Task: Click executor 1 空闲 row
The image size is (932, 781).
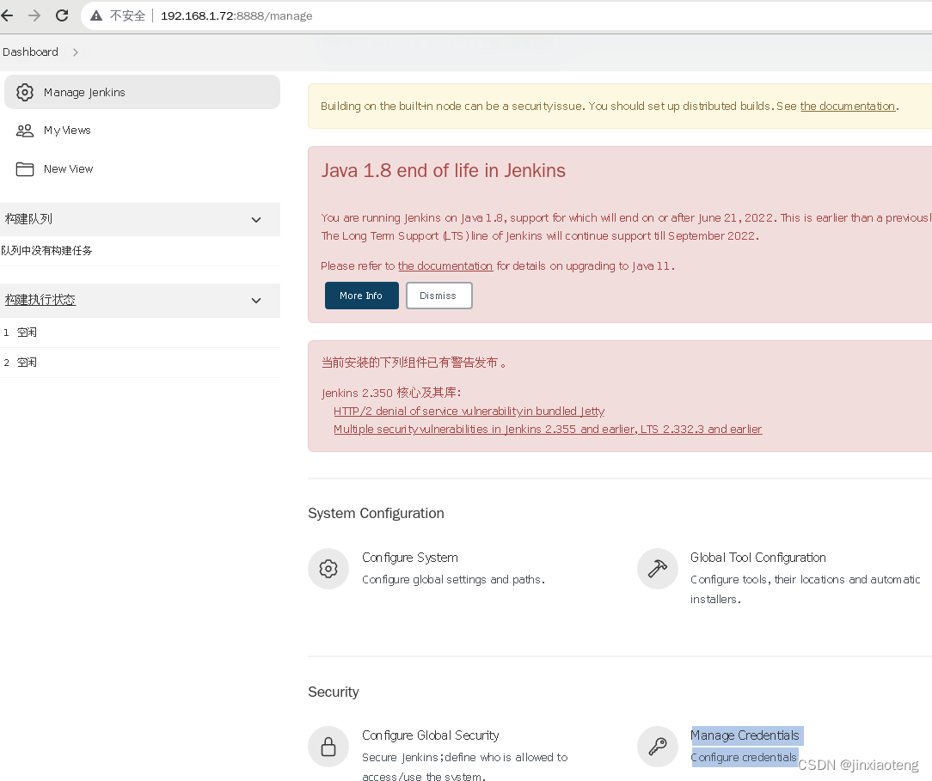Action: (x=139, y=333)
